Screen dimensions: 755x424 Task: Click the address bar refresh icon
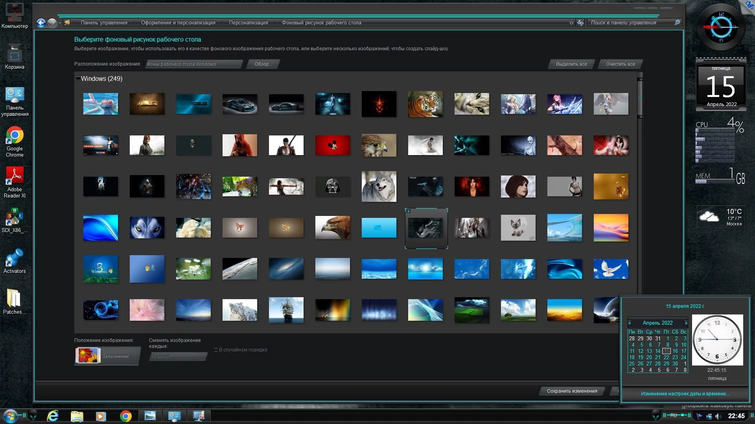(x=580, y=23)
